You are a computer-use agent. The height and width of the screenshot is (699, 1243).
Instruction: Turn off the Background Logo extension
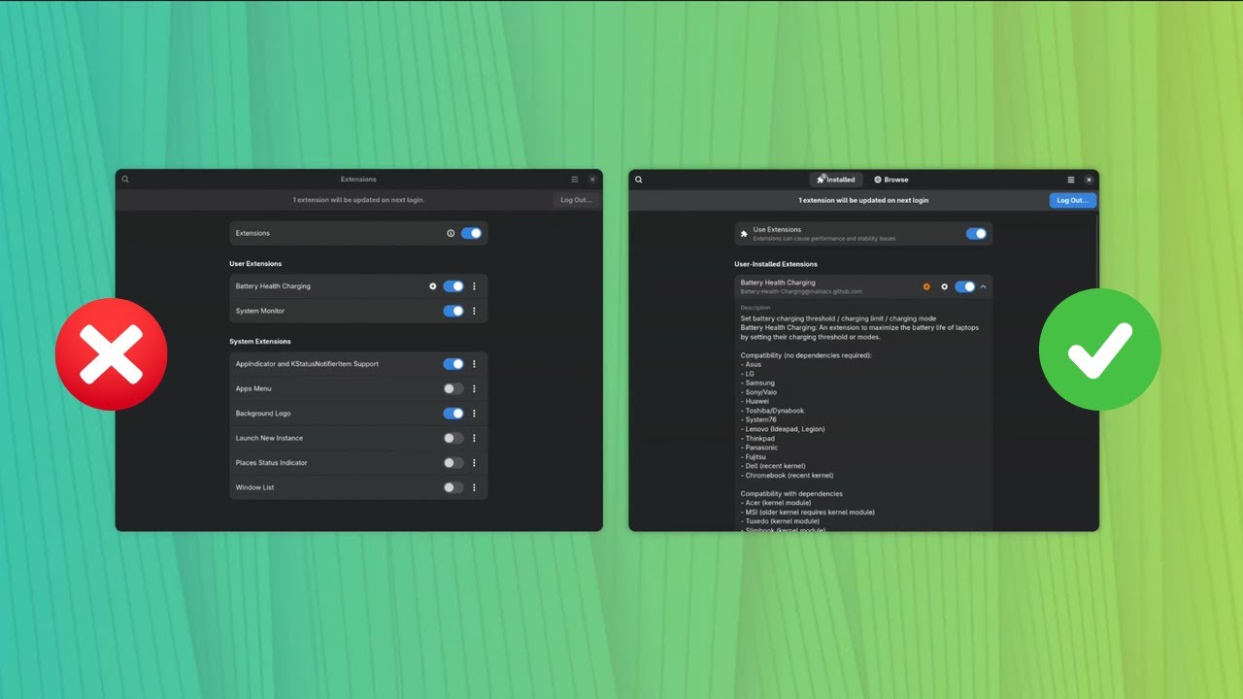(x=454, y=414)
